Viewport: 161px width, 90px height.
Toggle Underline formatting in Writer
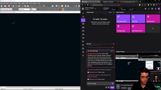click(44, 9)
